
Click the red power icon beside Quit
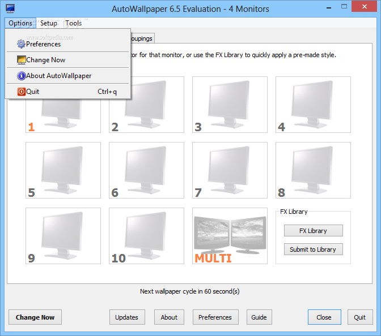[22, 92]
